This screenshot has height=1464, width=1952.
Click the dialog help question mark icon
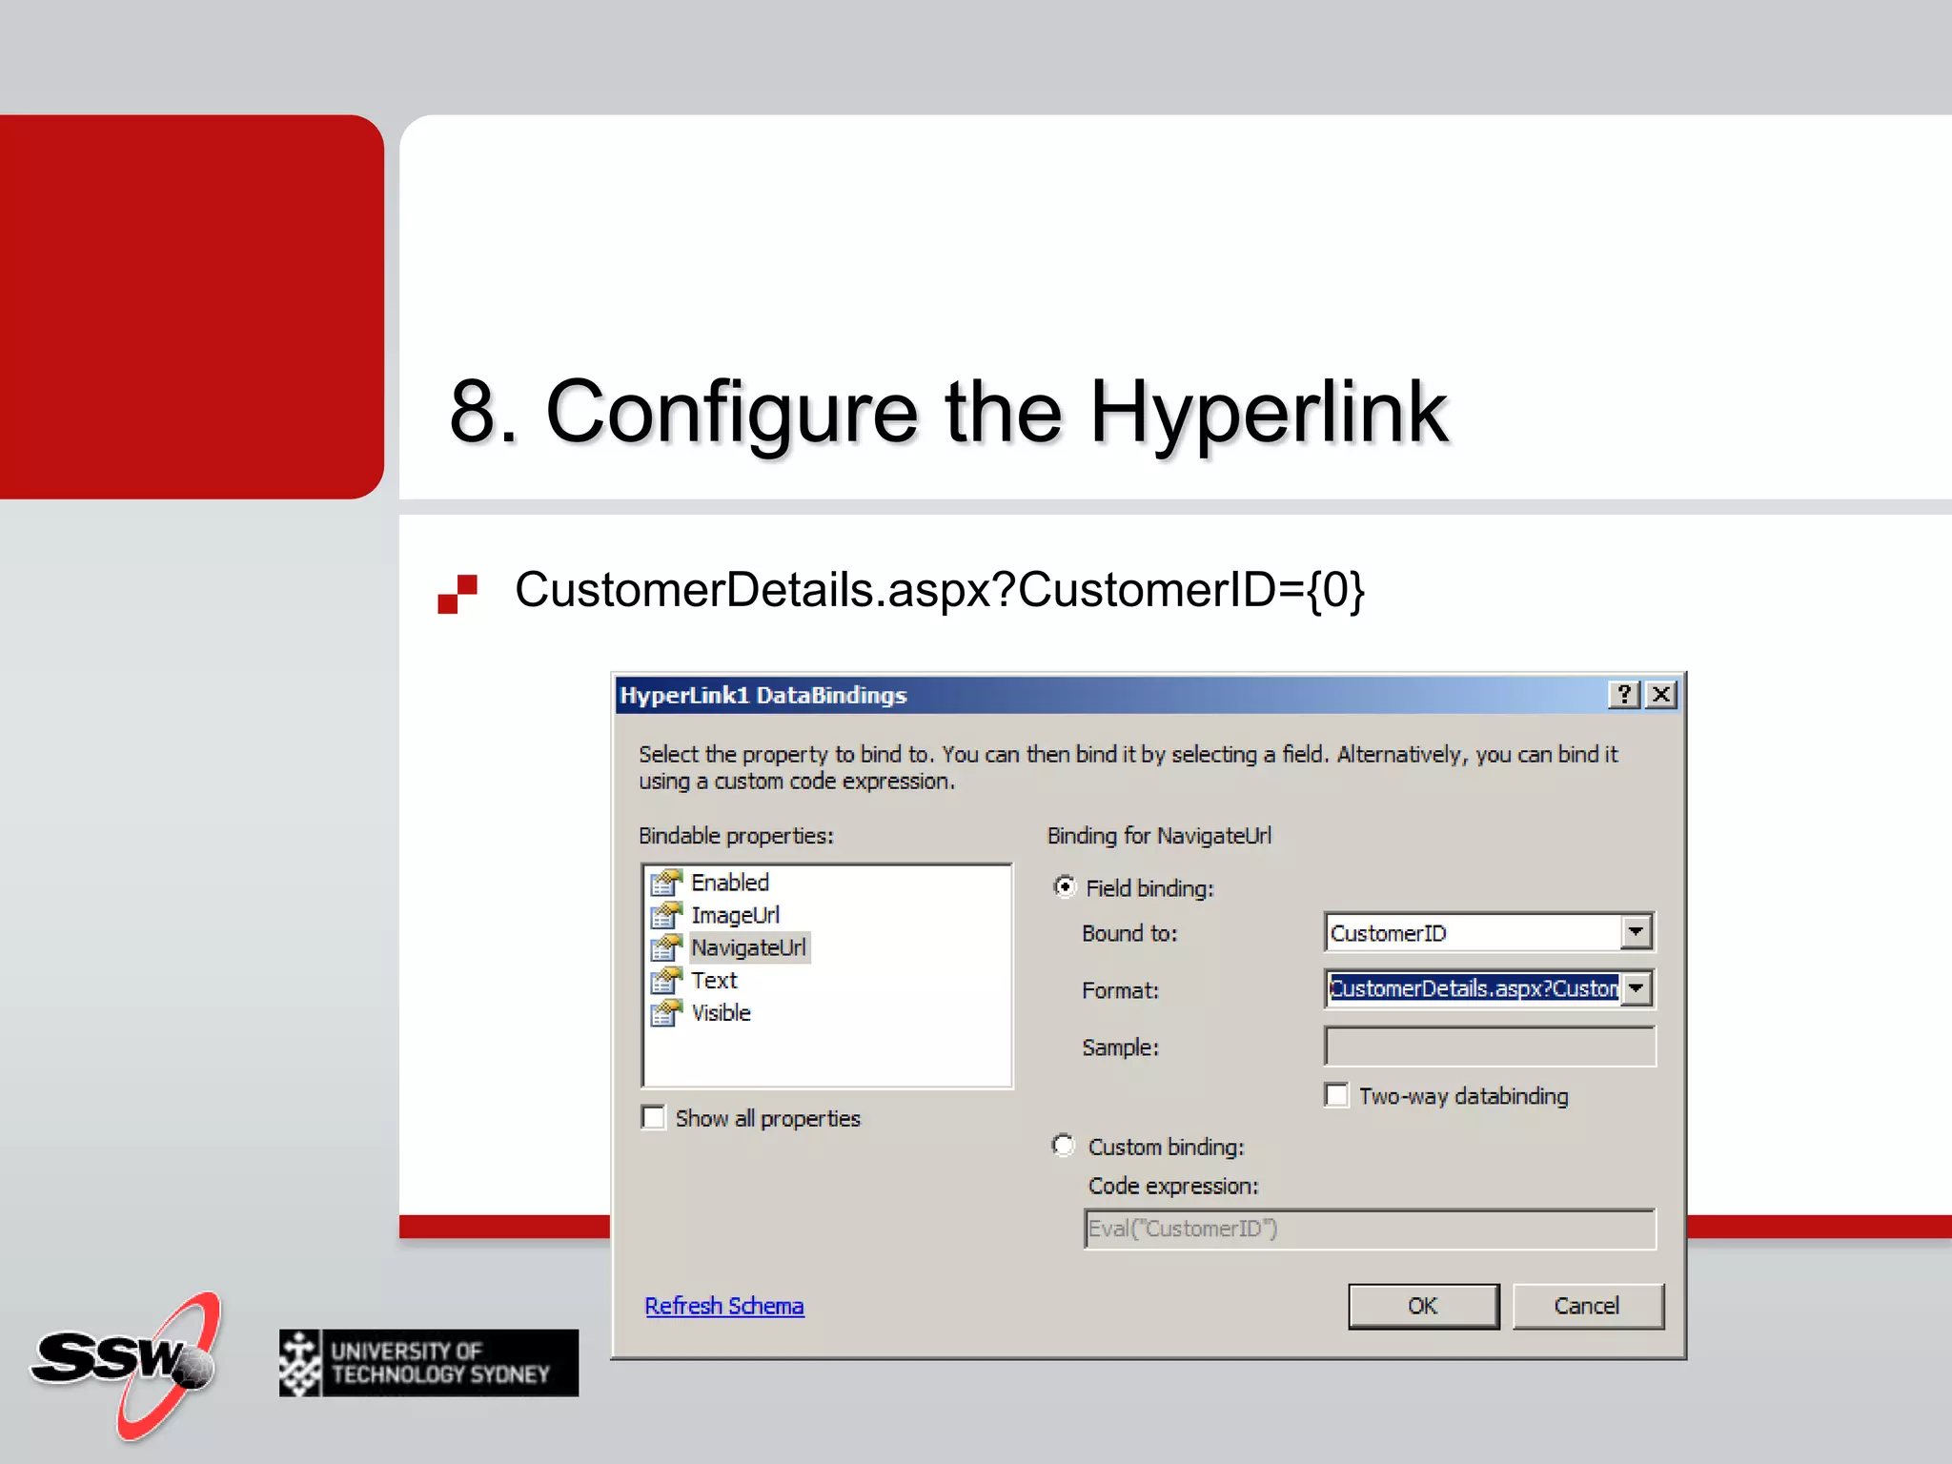click(1624, 695)
